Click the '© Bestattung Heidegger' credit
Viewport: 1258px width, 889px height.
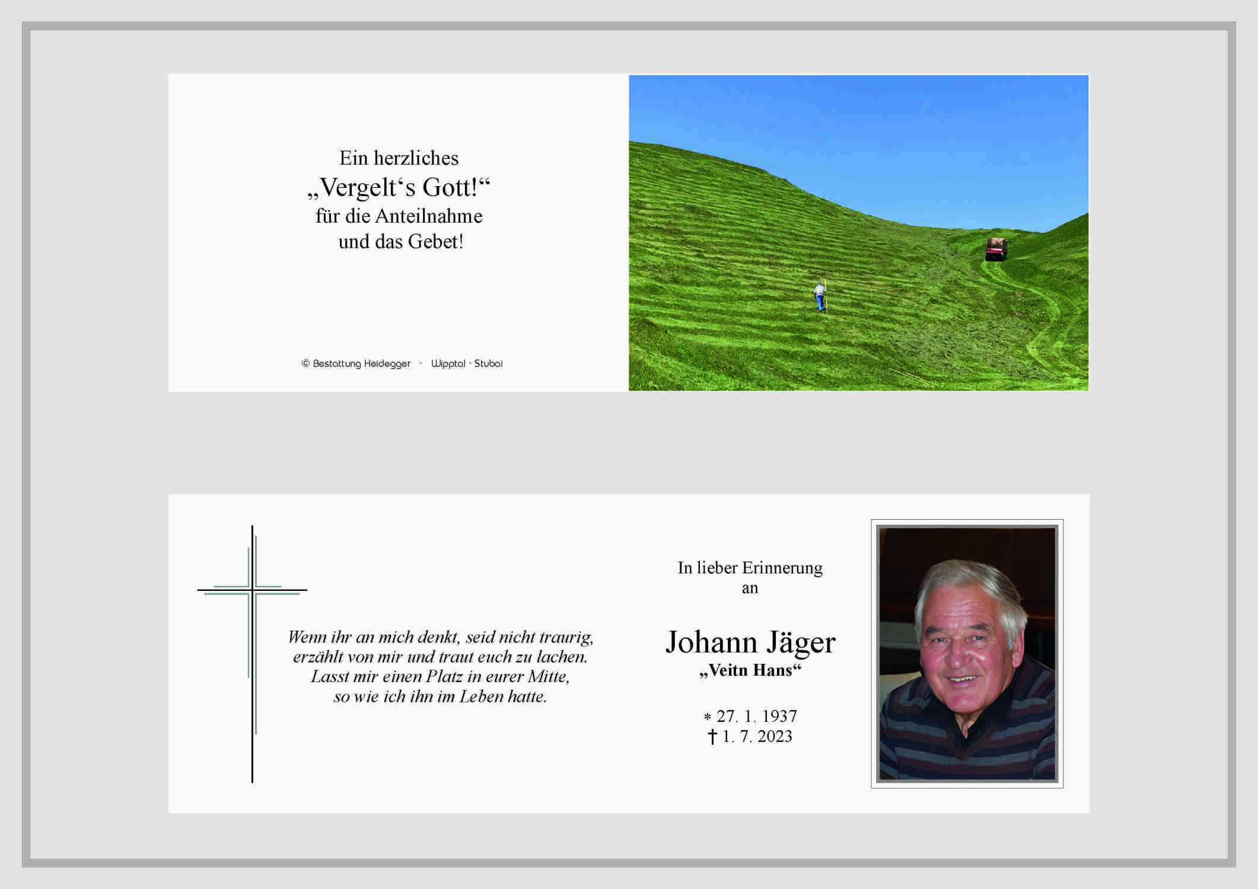(x=356, y=363)
